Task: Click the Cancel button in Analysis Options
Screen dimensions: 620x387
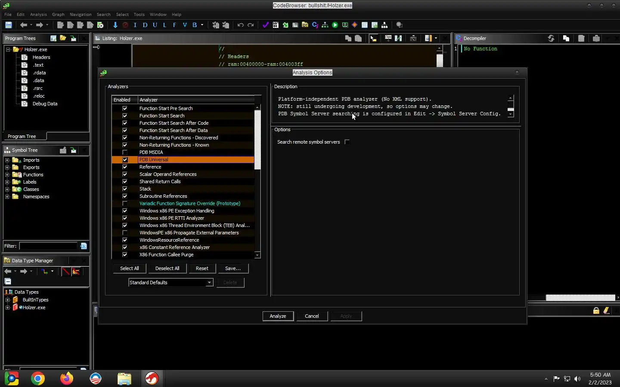Action: 312,316
